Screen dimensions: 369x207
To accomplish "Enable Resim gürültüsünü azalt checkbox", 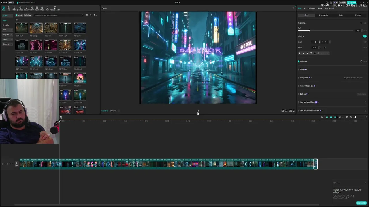I will point(299,86).
